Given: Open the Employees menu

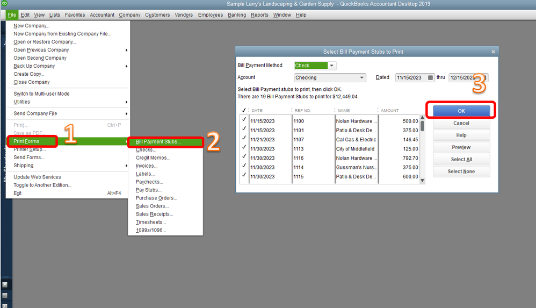Looking at the screenshot, I should tap(210, 15).
